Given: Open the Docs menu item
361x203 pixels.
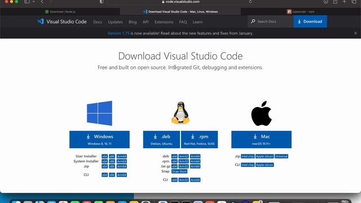Looking at the screenshot, I should 98,22.
